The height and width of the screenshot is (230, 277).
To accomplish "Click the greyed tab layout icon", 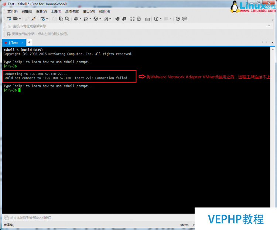I will point(166,19).
